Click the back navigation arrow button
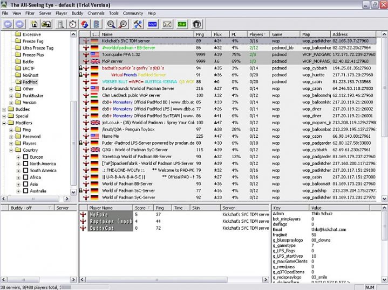The height and width of the screenshot is (290, 388). coord(8,24)
